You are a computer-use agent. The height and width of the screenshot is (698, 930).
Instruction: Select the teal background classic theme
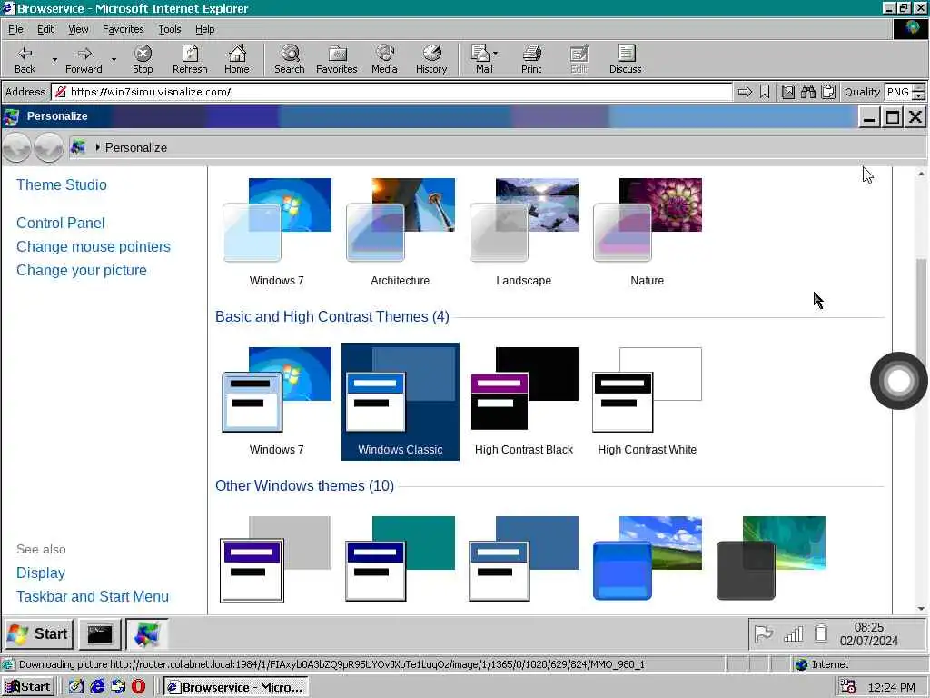tap(401, 559)
